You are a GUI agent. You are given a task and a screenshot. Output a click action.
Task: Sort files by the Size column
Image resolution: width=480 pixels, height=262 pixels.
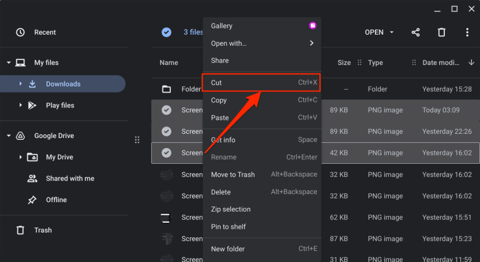coord(344,63)
